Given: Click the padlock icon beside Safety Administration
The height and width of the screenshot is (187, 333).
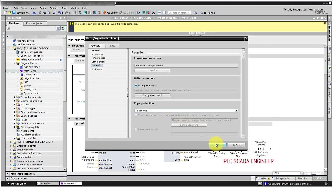Looking at the screenshot, I should pos(61,59).
